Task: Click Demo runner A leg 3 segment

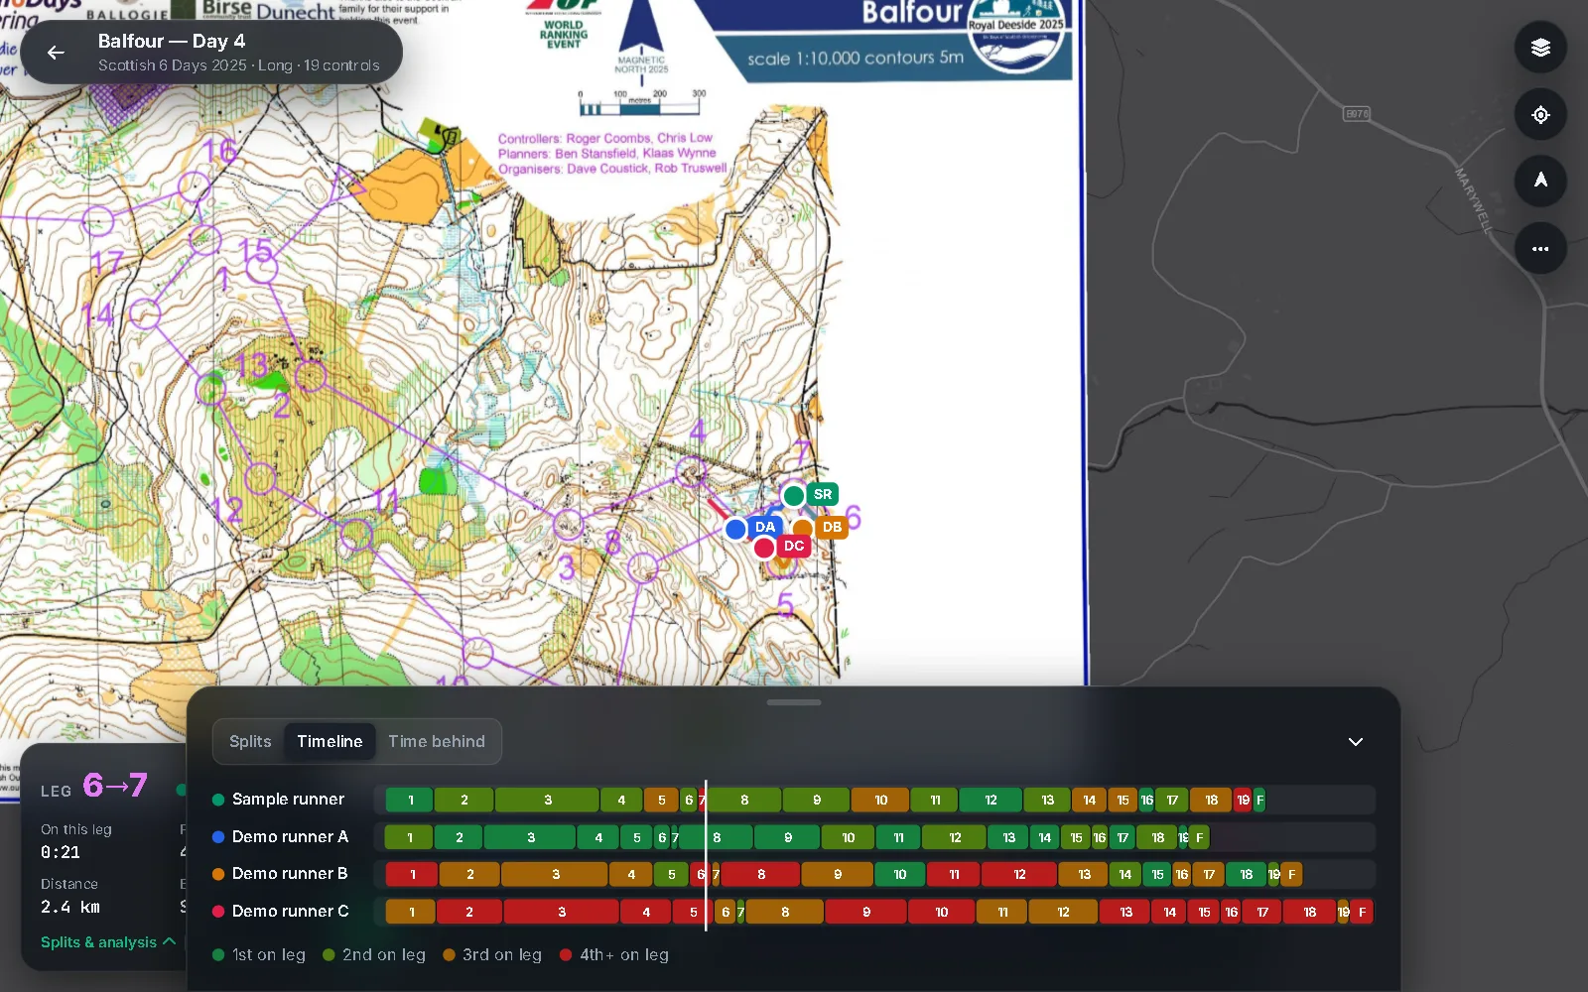Action: (531, 837)
